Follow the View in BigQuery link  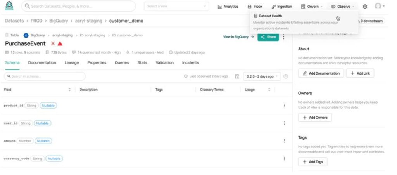click(238, 37)
